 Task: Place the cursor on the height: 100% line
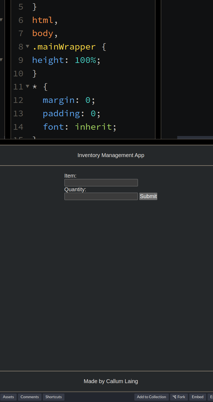pyautogui.click(x=66, y=60)
